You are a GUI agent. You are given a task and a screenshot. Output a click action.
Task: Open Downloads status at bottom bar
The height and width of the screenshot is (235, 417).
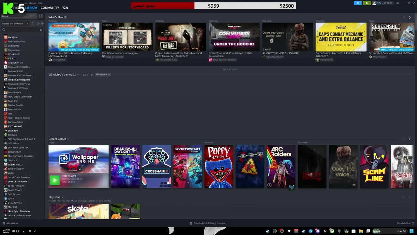pyautogui.click(x=208, y=223)
